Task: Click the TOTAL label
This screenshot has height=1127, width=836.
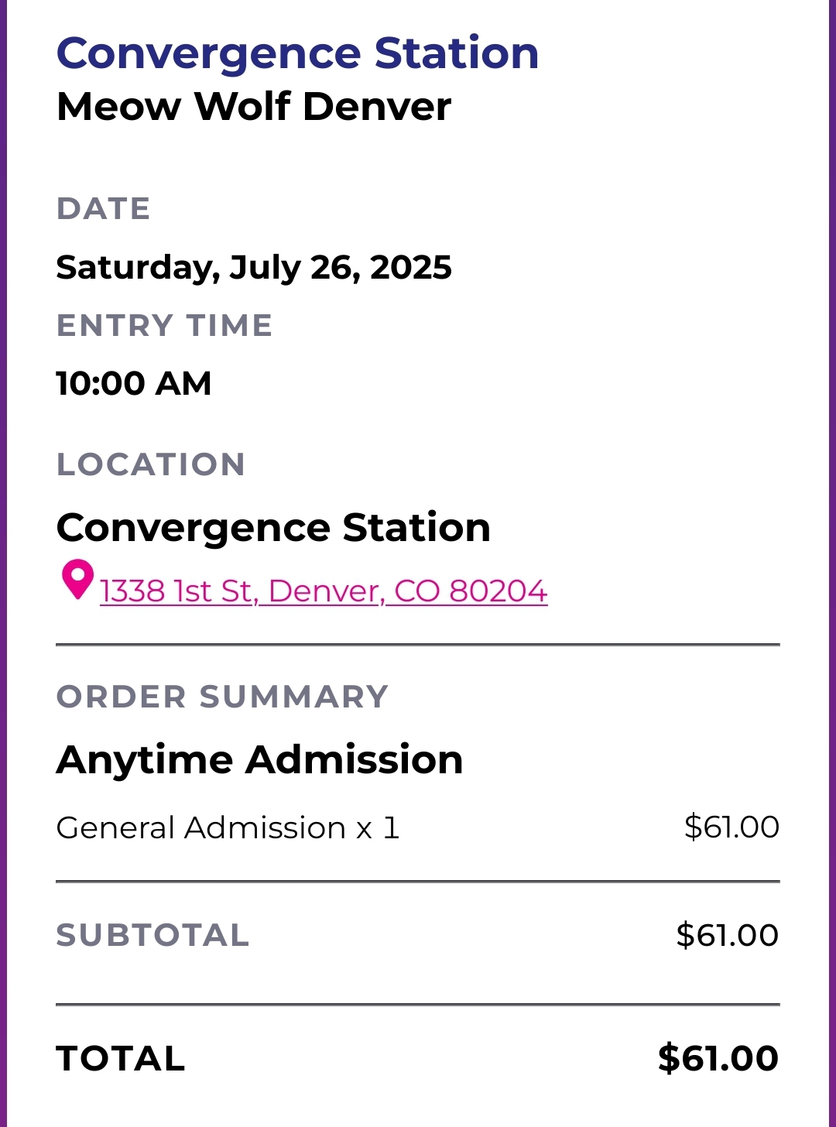Action: click(121, 1059)
